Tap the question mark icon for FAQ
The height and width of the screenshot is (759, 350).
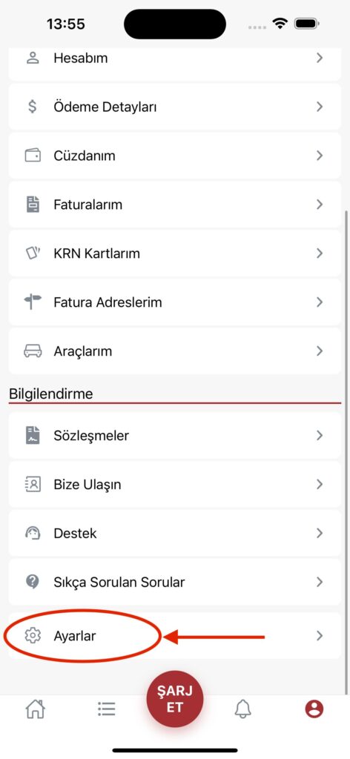33,581
